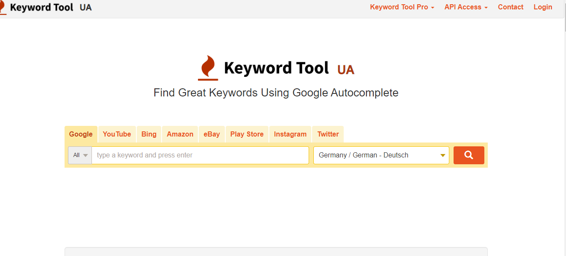Select the Google tab

coord(81,134)
